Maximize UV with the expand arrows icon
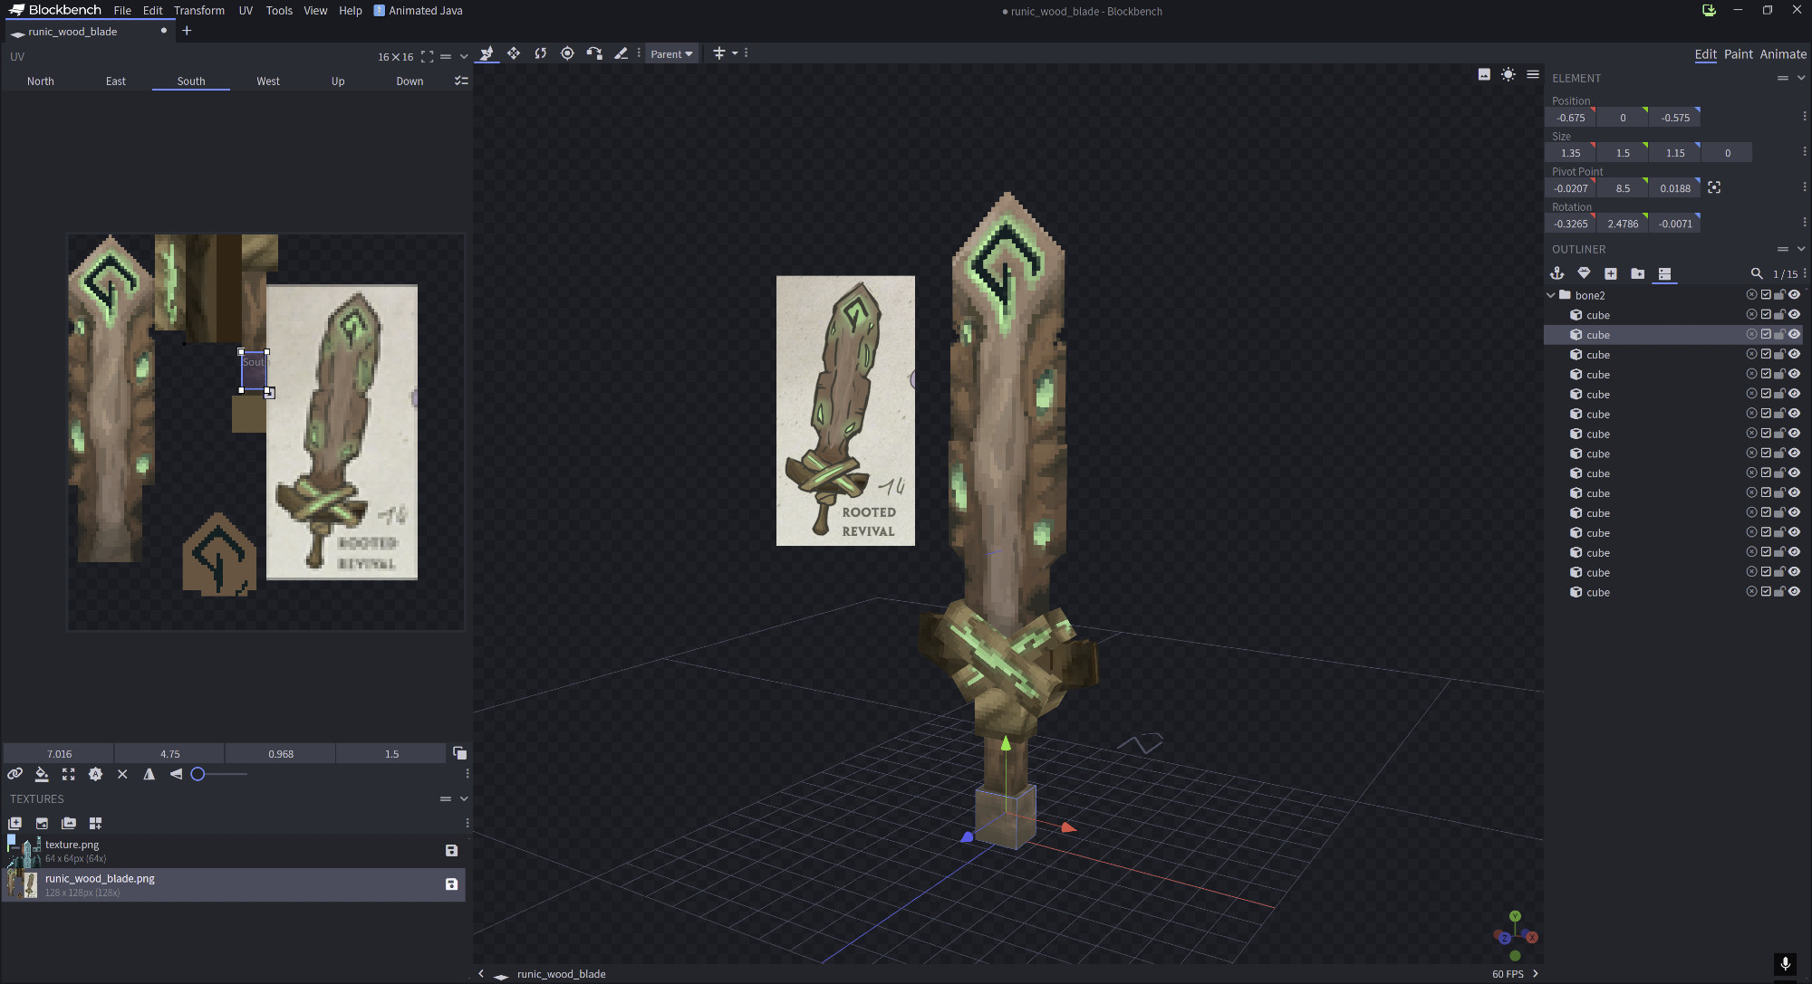 coord(69,774)
